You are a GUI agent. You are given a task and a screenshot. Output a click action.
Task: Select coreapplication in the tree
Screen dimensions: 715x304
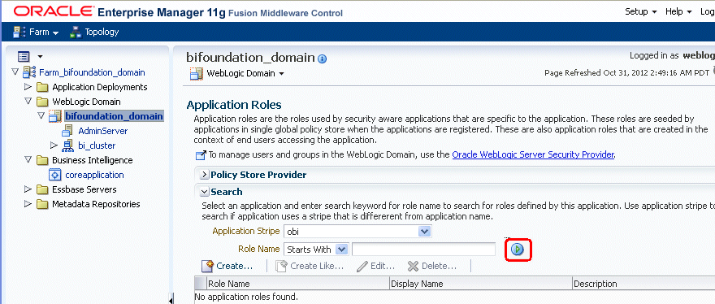tap(94, 175)
